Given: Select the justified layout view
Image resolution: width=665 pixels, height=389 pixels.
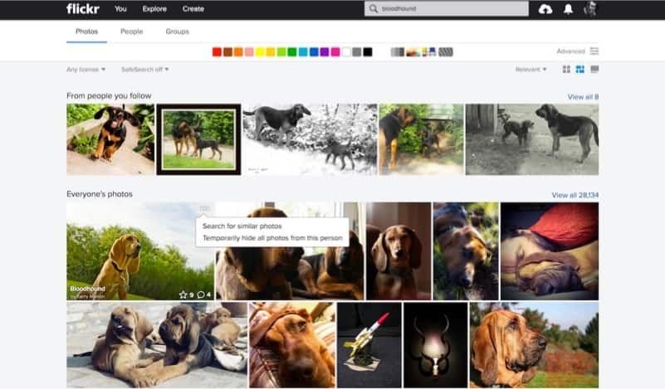Looking at the screenshot, I should click(x=580, y=70).
